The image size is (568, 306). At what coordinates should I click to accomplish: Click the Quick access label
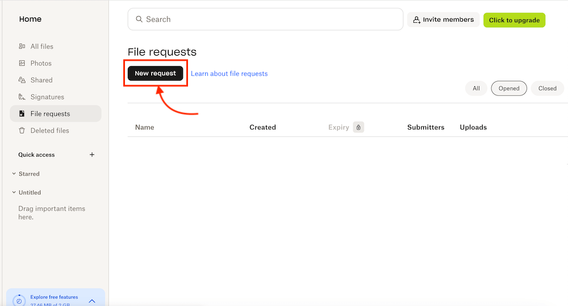36,154
